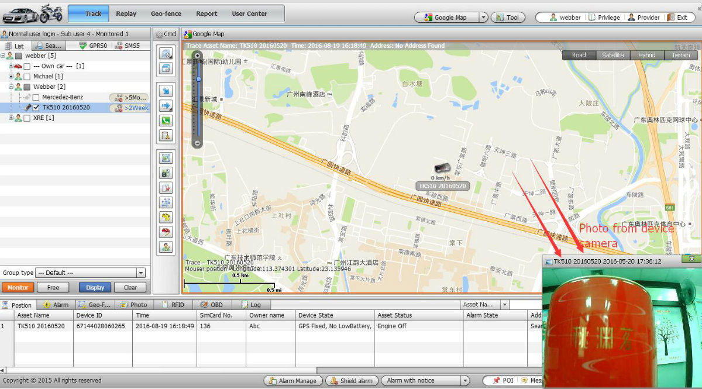This screenshot has height=389, width=702.
Task: Click the save with clock icon
Action: click(x=166, y=173)
